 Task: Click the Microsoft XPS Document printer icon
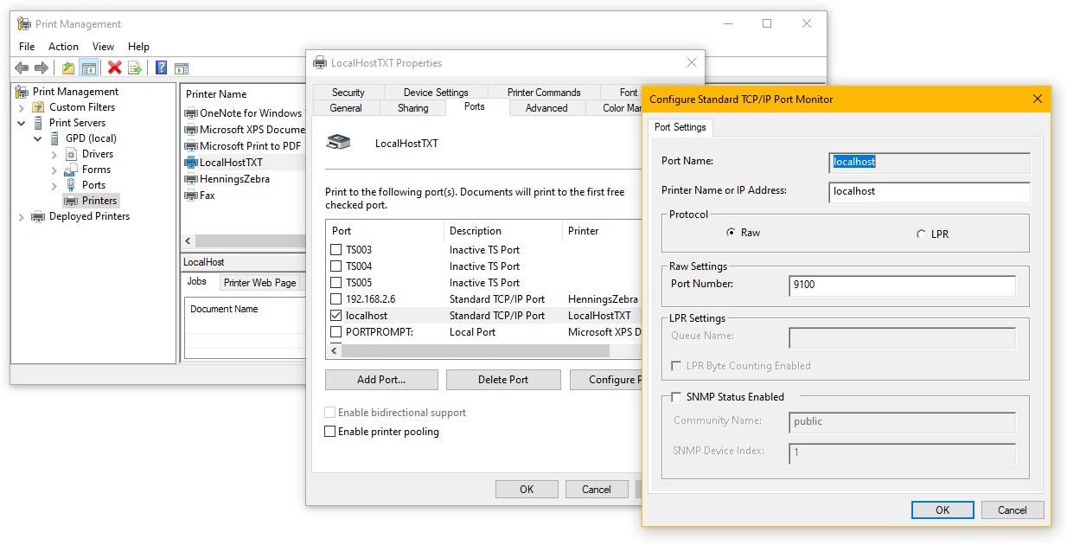[191, 130]
